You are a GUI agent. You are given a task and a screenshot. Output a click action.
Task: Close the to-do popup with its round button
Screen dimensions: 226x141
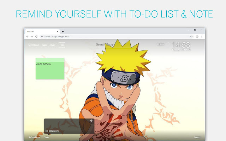click(91, 121)
